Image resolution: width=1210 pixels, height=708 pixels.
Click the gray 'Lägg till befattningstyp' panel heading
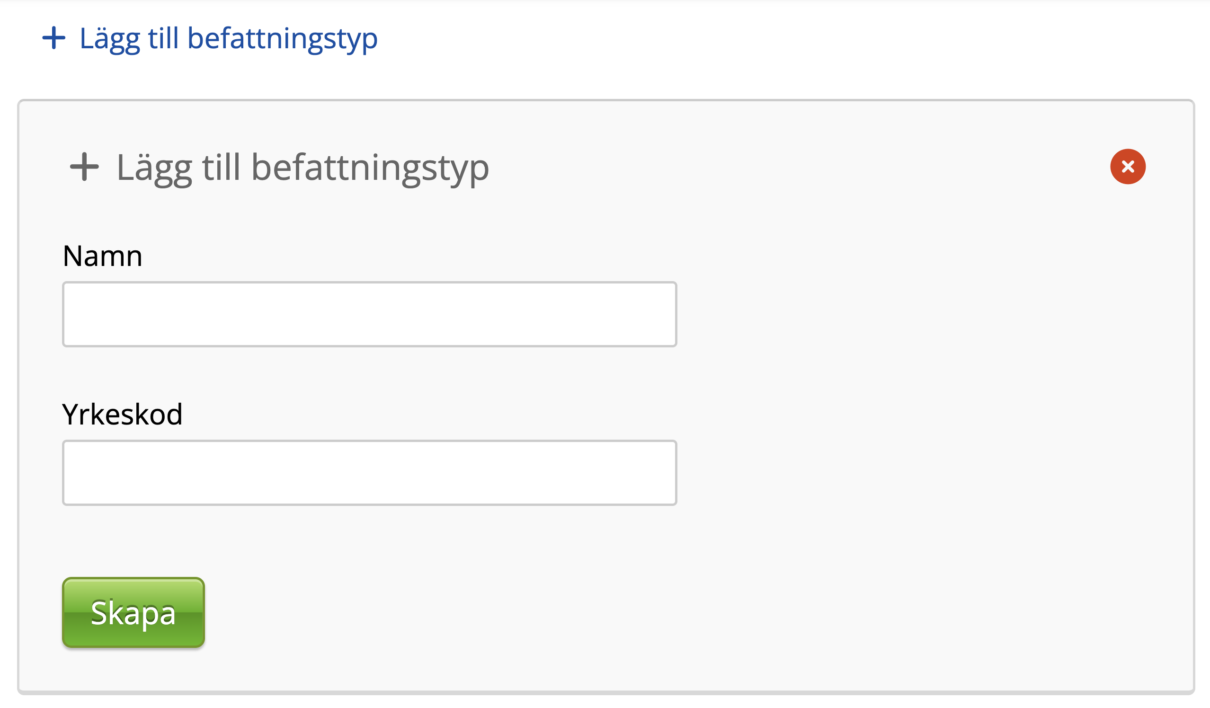tap(302, 167)
